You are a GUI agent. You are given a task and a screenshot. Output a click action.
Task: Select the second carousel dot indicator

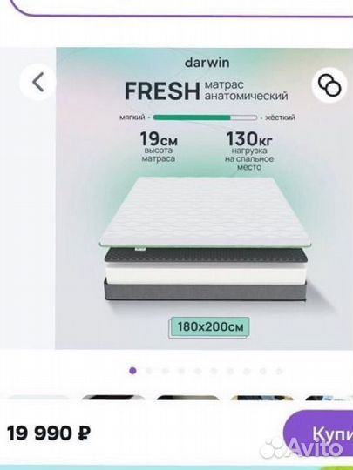(149, 371)
